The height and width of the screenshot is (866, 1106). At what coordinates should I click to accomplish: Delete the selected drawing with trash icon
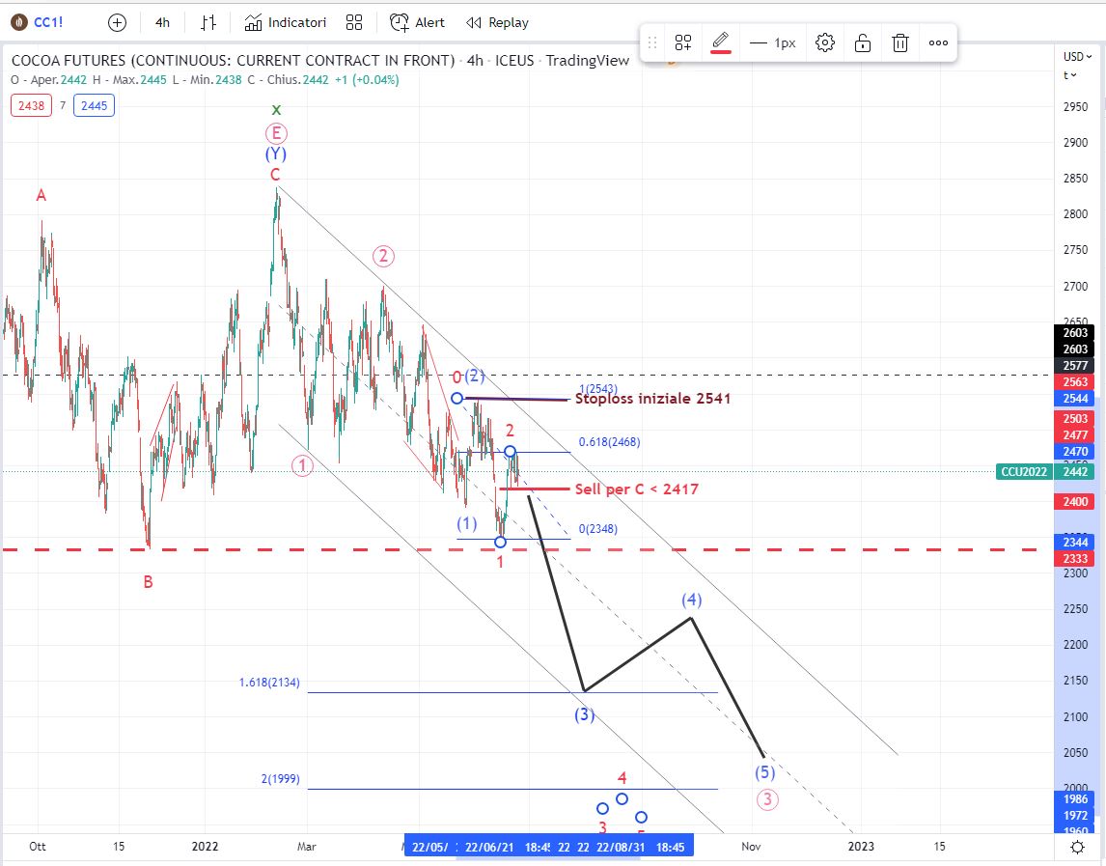pyautogui.click(x=900, y=43)
